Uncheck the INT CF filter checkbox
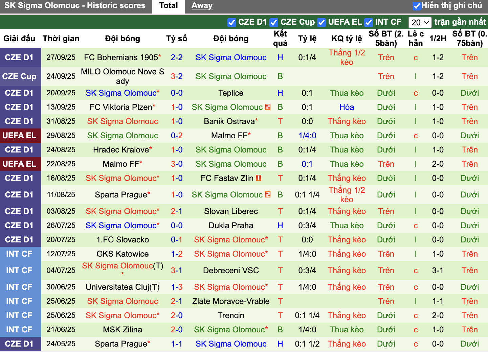The height and width of the screenshot is (353, 488). pyautogui.click(x=369, y=22)
